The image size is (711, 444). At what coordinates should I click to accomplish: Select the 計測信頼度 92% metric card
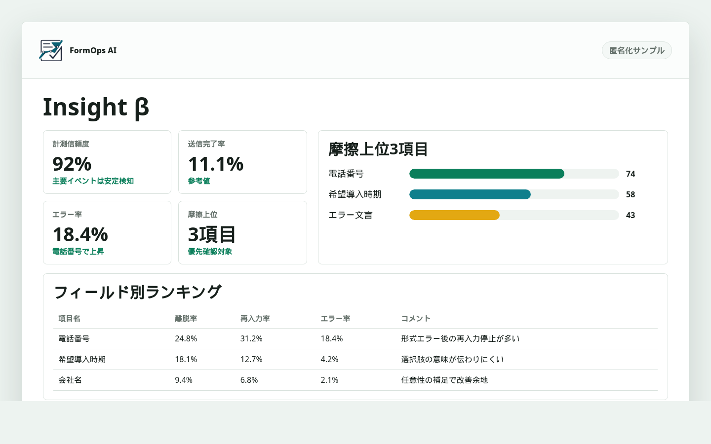click(x=107, y=162)
